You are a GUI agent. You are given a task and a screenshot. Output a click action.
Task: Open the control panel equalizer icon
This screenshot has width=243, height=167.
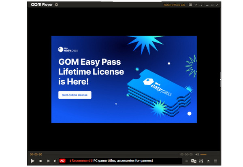(x=201, y=161)
